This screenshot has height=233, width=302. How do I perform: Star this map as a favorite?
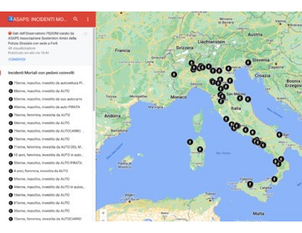[85, 34]
